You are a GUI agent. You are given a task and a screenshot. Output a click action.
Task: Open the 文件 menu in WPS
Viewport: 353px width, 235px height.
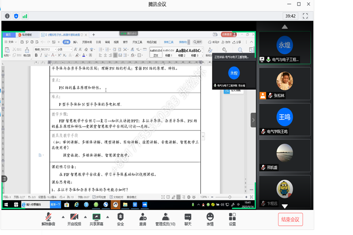(x=11, y=42)
